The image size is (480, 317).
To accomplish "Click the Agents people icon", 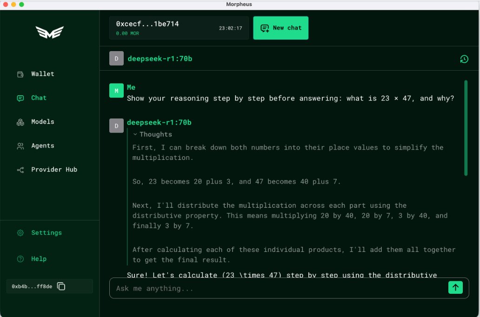I will point(20,146).
